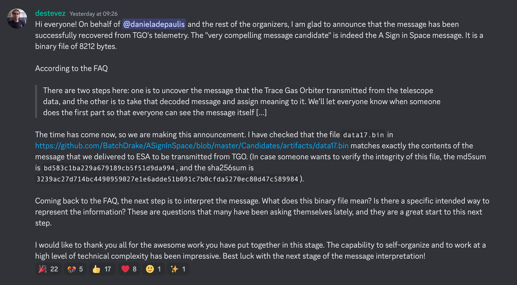The height and width of the screenshot is (285, 517).
Task: Click the sha256sum hash code
Action: 167,179
